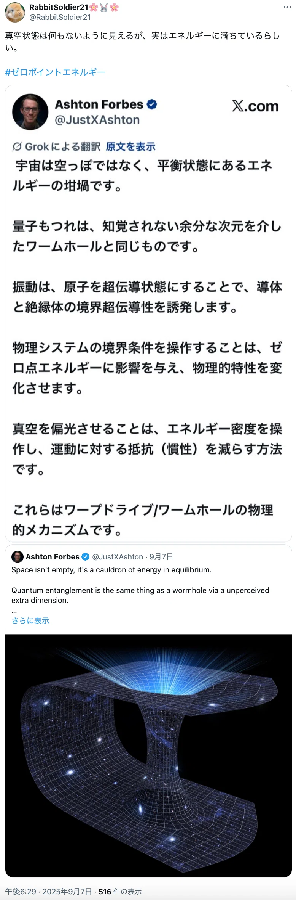Click the post timestamp 午後6:29 · 2025年9月7日
Viewport: 296px width, 900px height.
pyautogui.click(x=48, y=892)
